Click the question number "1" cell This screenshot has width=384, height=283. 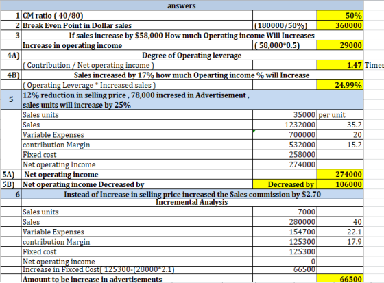(x=11, y=16)
